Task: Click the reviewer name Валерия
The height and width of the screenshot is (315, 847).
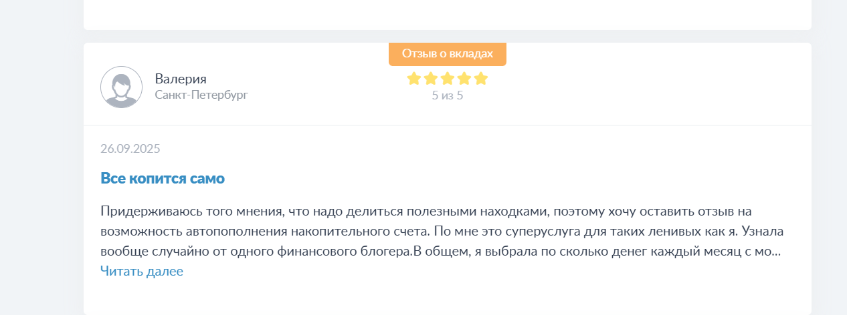Action: pyautogui.click(x=181, y=79)
